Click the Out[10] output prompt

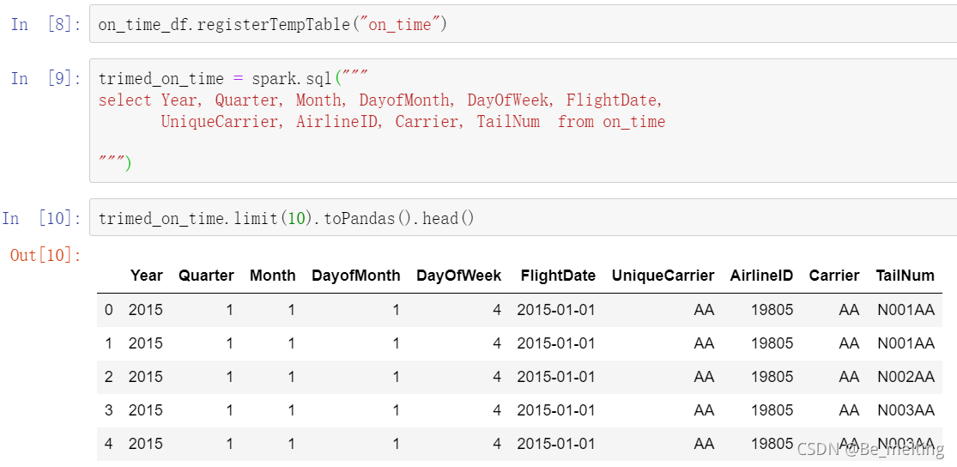click(45, 255)
